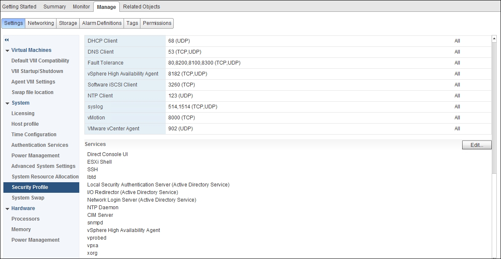Click vSphere High Availability Agent firewall row

point(288,73)
